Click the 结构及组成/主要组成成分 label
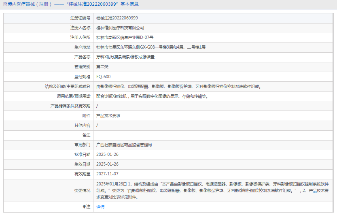Image resolution: width=337 pixels, height=215 pixels. (x=68, y=86)
